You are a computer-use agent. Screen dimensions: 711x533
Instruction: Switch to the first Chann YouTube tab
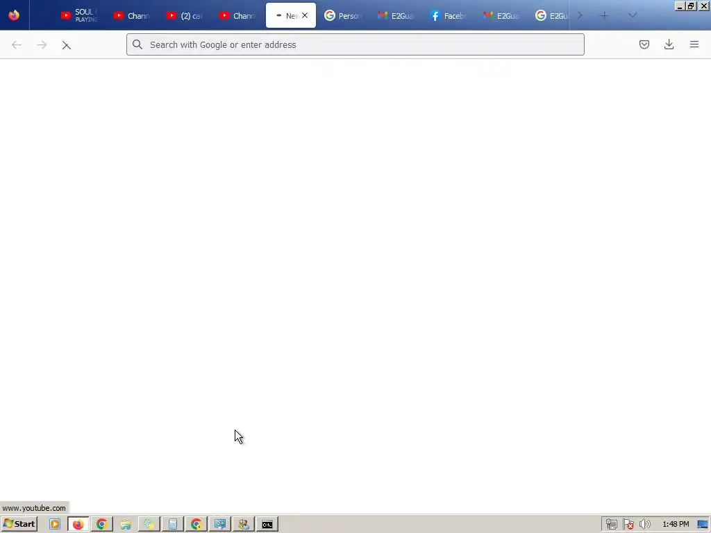pos(132,15)
